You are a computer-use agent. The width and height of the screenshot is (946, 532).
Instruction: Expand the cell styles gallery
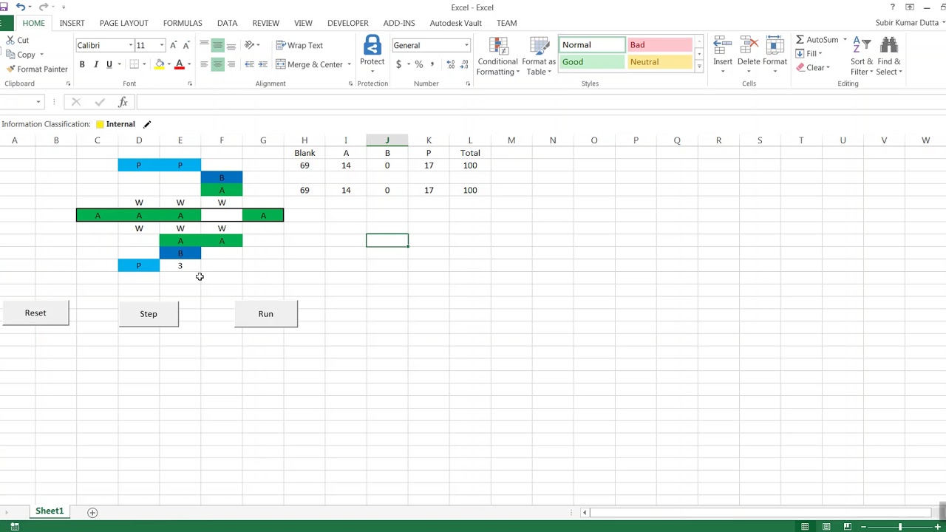[x=699, y=67]
